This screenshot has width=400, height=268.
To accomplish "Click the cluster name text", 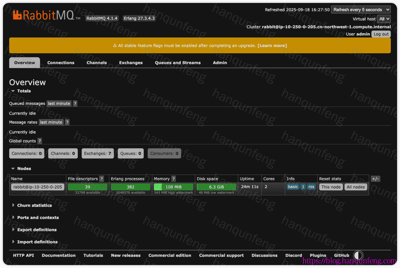I will 326,27.
